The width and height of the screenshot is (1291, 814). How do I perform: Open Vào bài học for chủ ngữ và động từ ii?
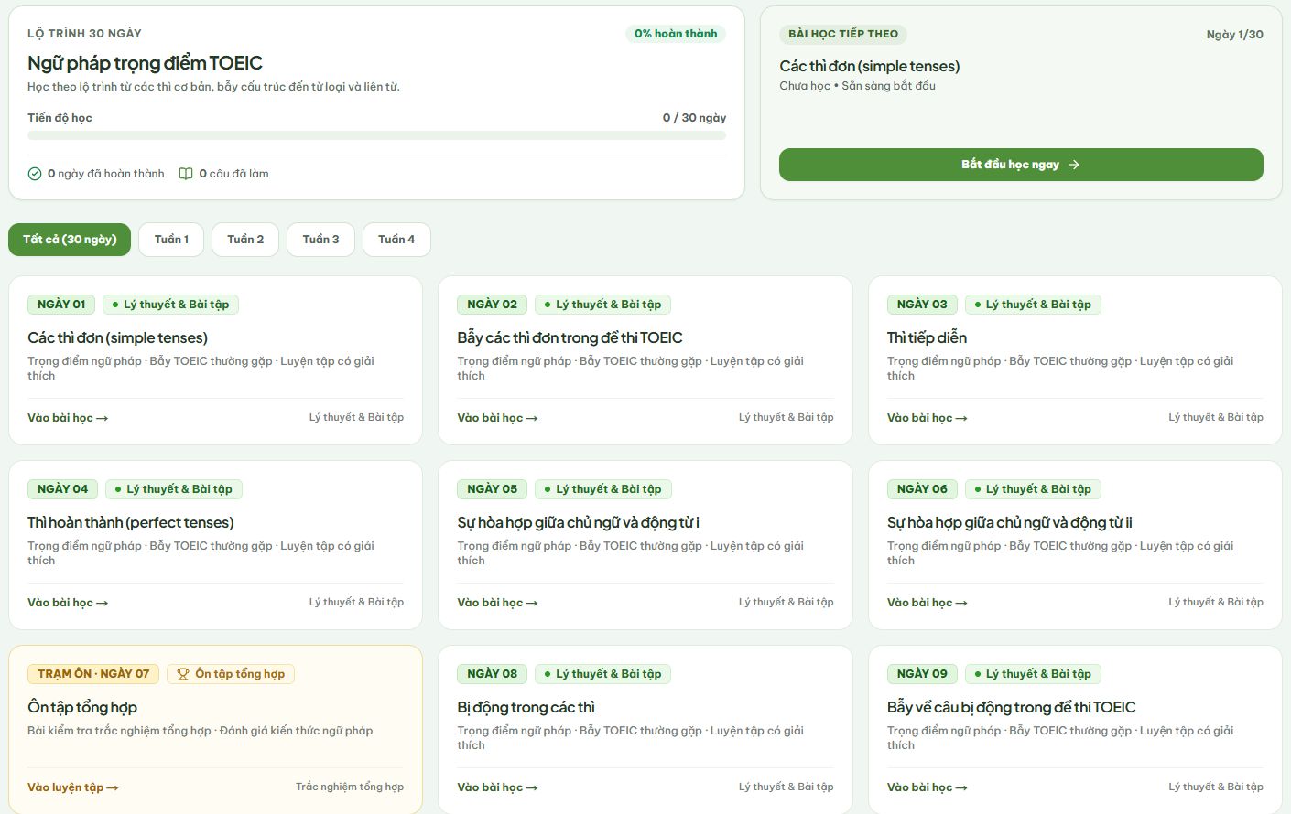927,603
